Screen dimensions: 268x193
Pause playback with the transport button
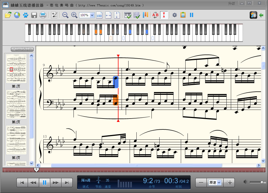click(44, 183)
